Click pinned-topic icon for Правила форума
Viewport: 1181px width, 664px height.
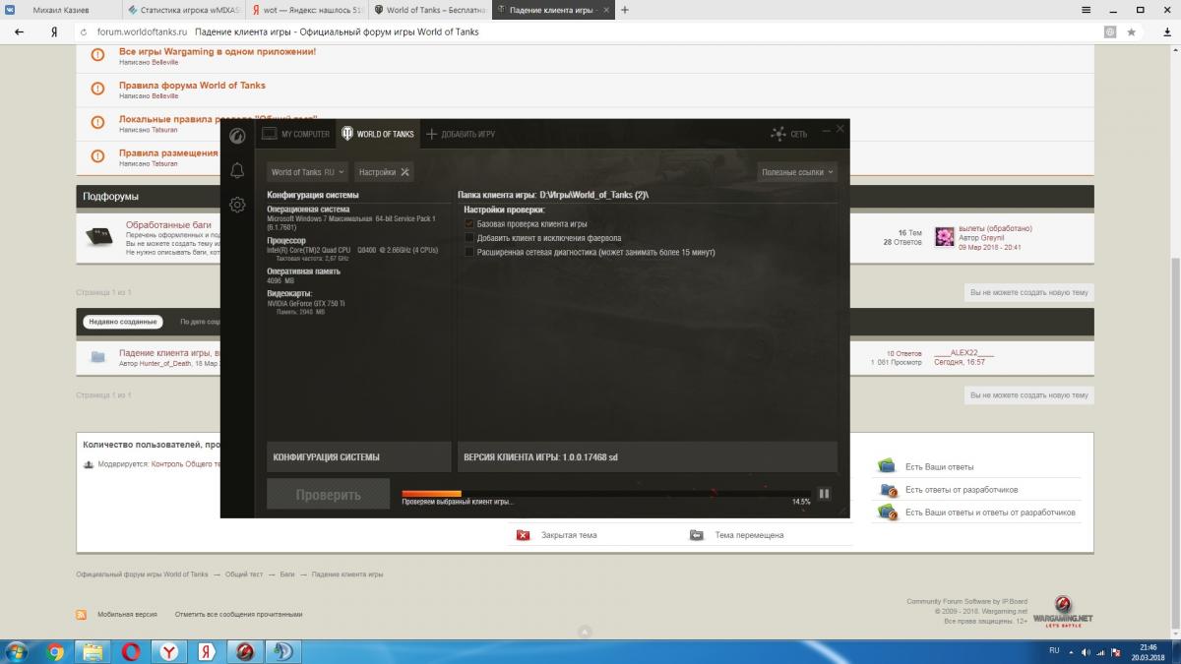97,89
